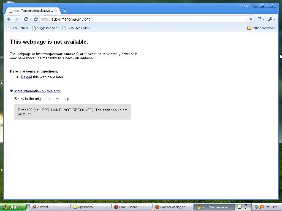Screen dimensions: 282x211
Task: Click the address bar URL field
Action: [x=143, y=19]
